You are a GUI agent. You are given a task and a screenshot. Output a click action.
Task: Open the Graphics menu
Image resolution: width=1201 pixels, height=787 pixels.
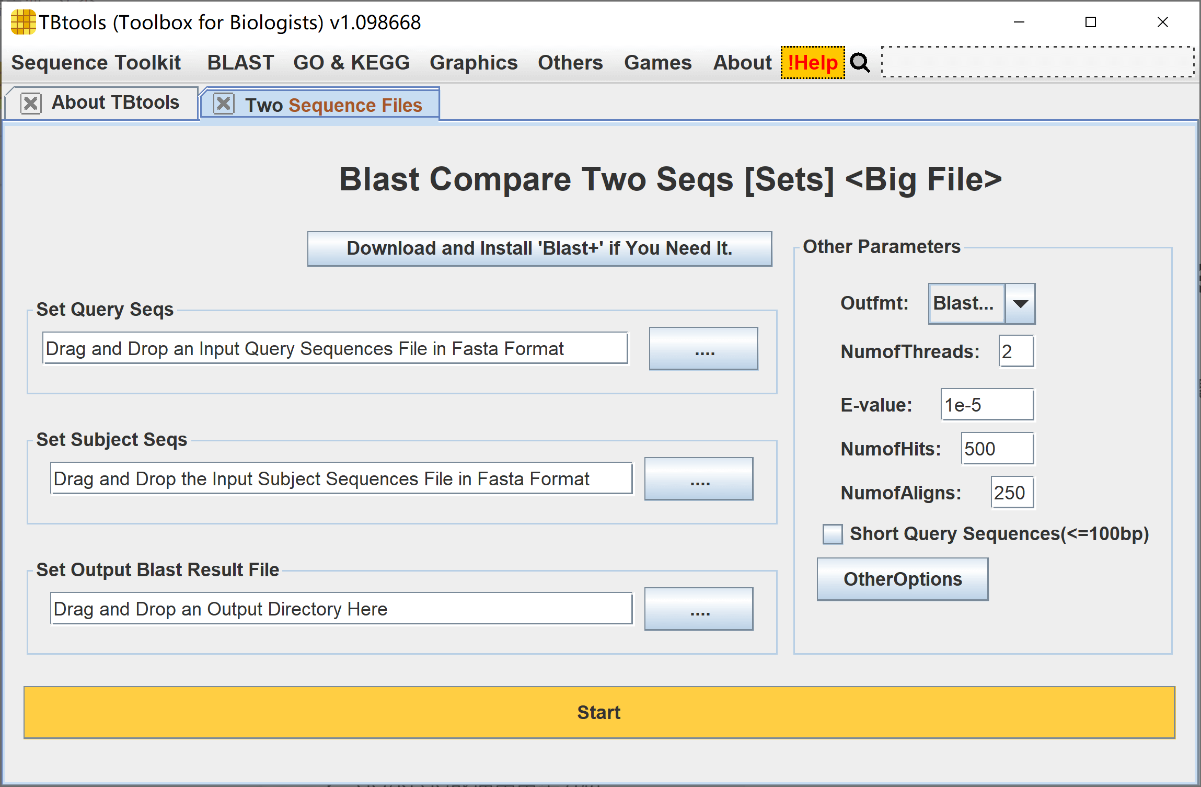(474, 63)
